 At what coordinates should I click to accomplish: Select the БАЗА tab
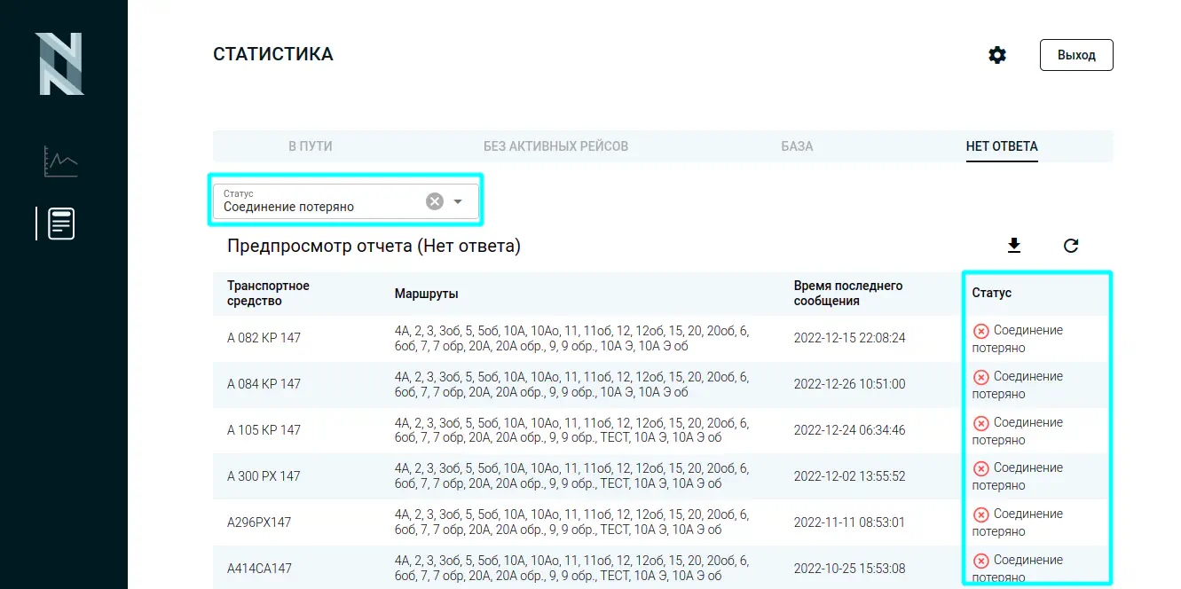click(797, 146)
